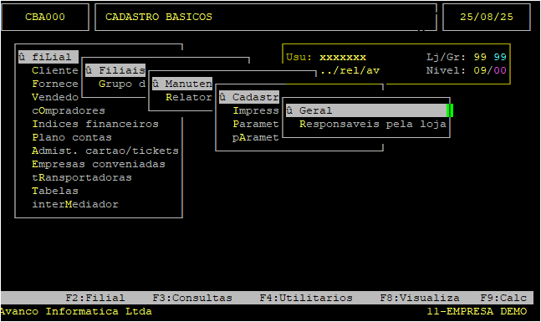Click the F2:Filial shortcut

(95, 298)
